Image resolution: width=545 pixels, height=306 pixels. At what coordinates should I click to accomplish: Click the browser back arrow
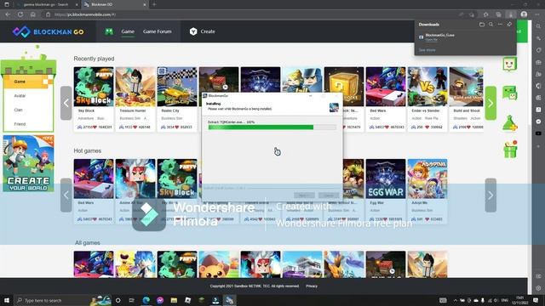point(8,14)
